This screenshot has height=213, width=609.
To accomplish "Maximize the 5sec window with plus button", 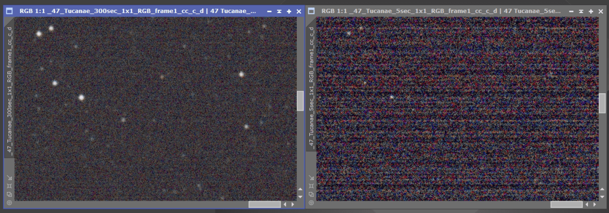I will tap(591, 12).
